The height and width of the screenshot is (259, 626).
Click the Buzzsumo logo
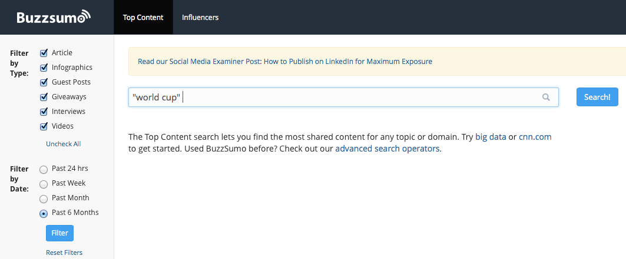point(54,17)
